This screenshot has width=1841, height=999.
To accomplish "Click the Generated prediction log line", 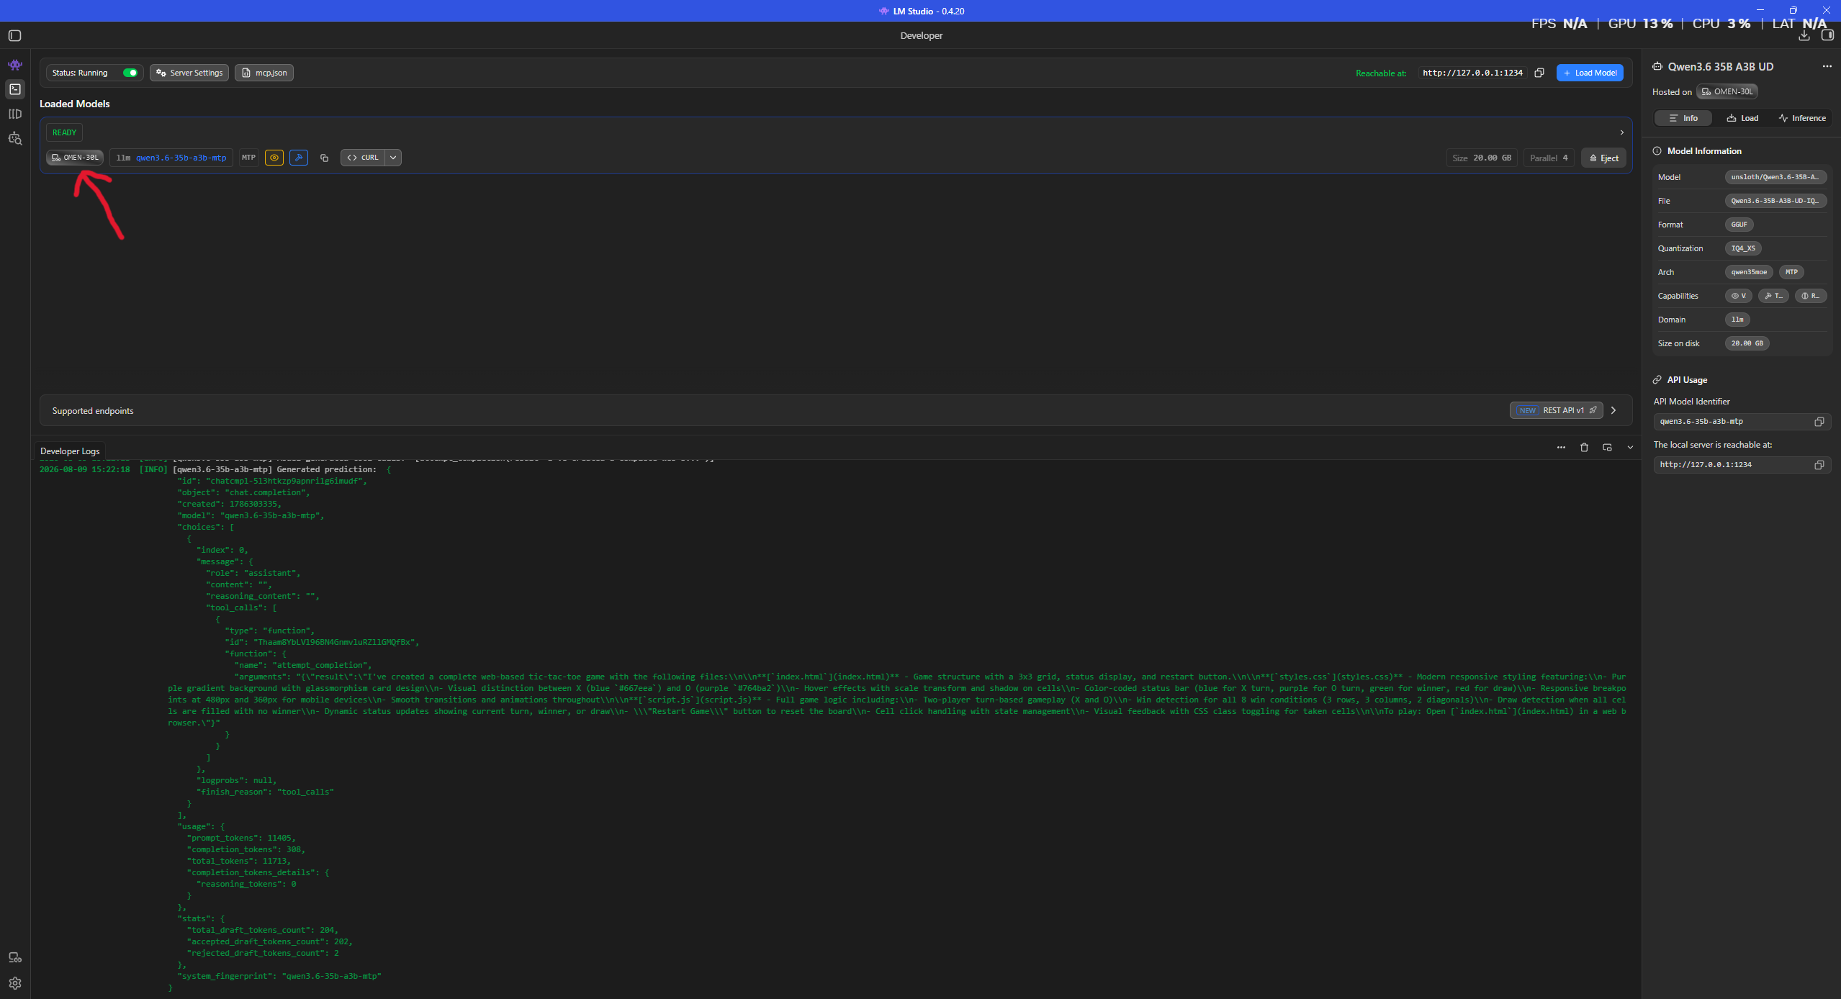I will [x=215, y=469].
